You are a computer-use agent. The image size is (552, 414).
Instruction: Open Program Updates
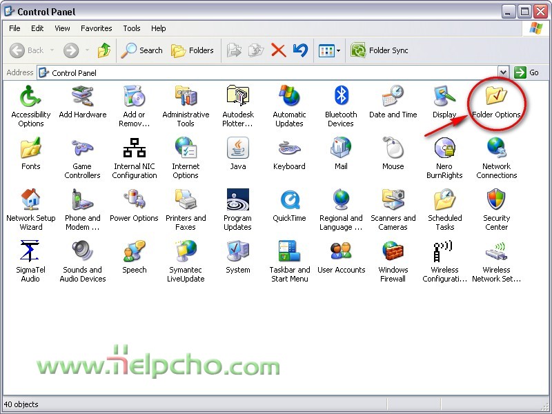click(x=237, y=210)
